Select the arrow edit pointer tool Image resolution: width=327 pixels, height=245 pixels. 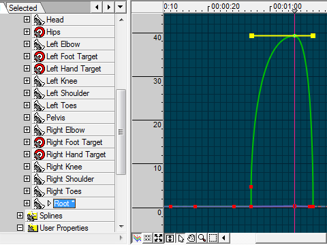(x=181, y=238)
